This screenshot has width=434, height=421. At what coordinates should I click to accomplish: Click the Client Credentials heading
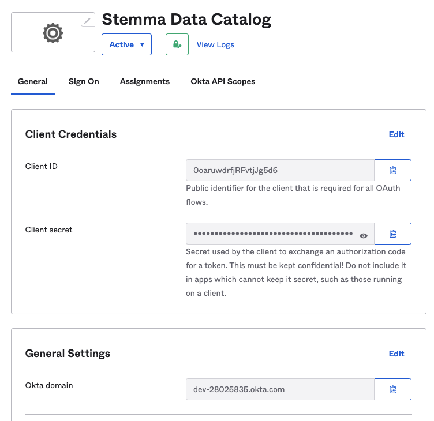(x=71, y=134)
